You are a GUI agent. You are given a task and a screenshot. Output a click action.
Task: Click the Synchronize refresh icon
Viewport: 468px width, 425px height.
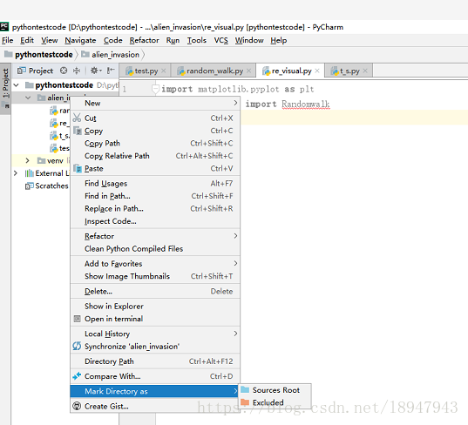tap(77, 347)
